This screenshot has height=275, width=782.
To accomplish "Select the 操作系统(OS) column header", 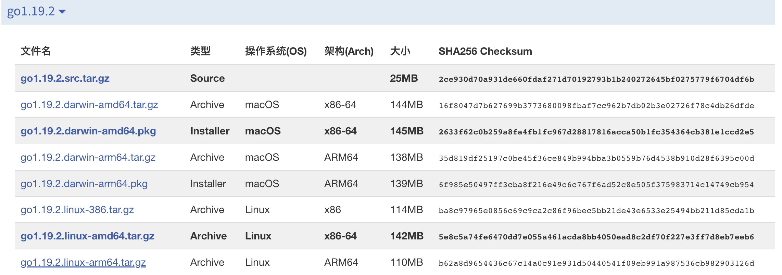I will click(276, 51).
